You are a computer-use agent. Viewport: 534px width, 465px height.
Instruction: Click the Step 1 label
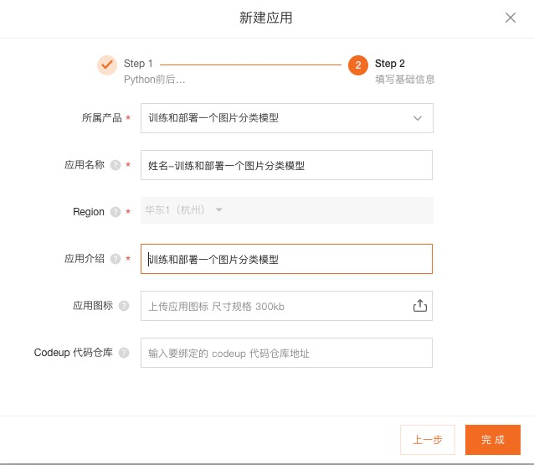pos(138,64)
